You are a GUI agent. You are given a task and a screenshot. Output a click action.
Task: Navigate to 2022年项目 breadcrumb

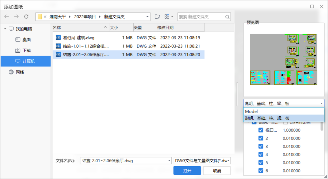click(85, 17)
